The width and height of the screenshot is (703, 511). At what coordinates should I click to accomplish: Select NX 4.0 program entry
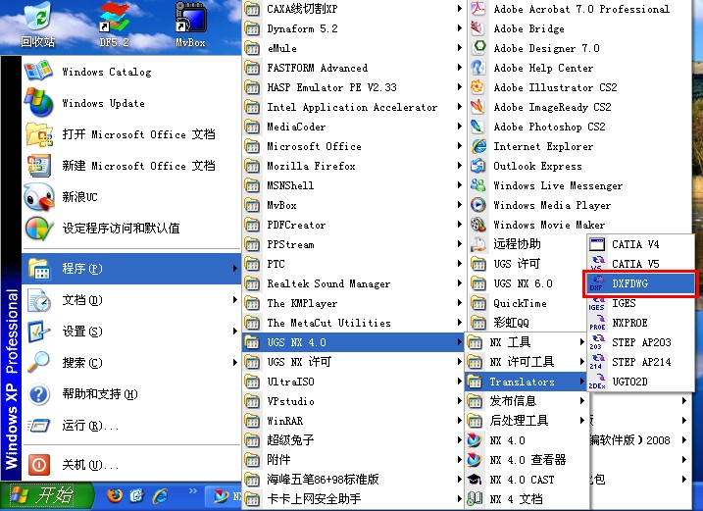click(x=526, y=440)
